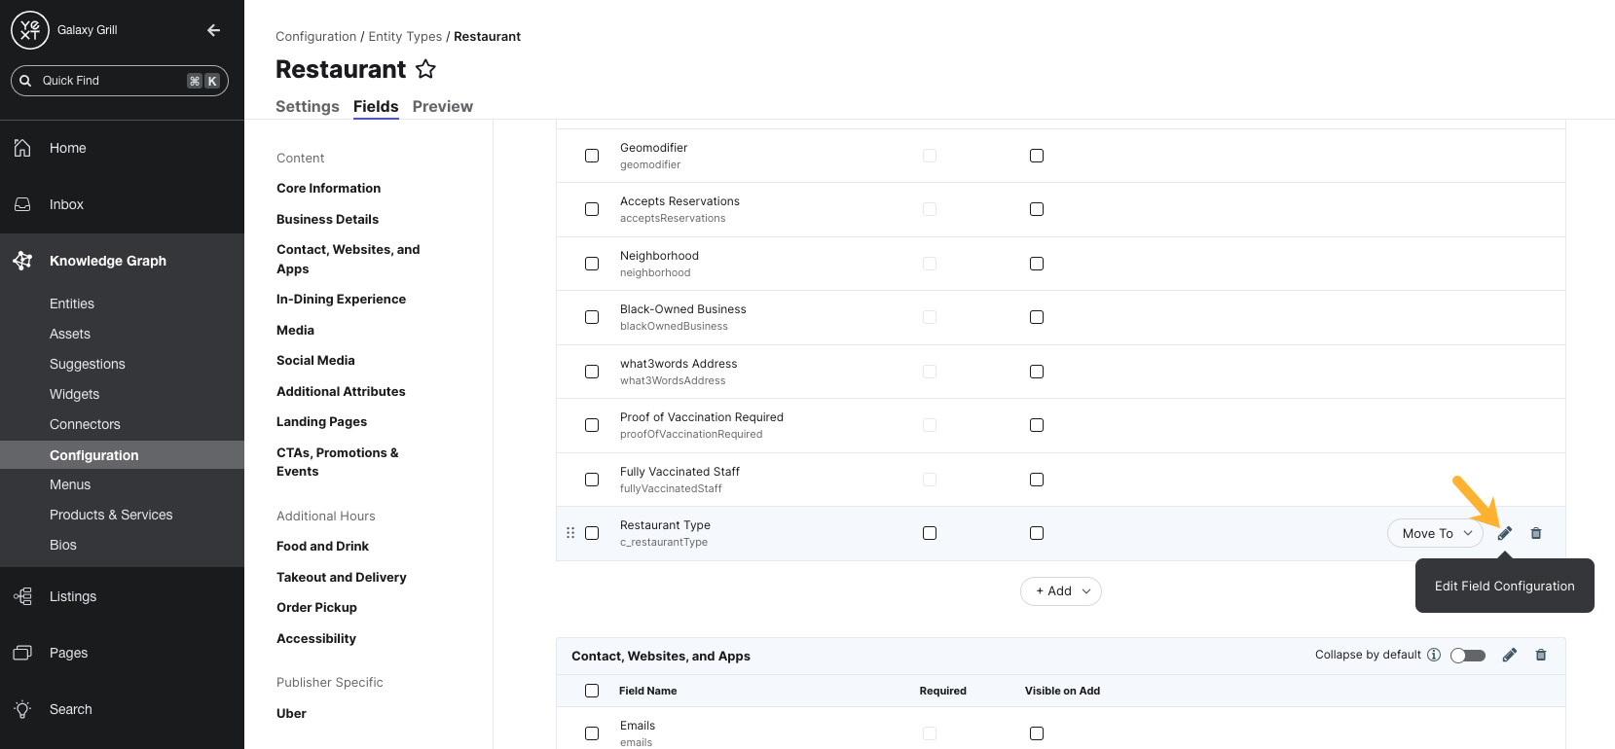Collapse sidebar with back arrow

tap(214, 30)
